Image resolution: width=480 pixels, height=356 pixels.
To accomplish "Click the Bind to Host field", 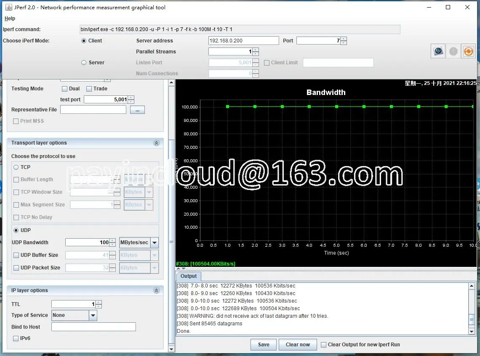I will 93,327.
